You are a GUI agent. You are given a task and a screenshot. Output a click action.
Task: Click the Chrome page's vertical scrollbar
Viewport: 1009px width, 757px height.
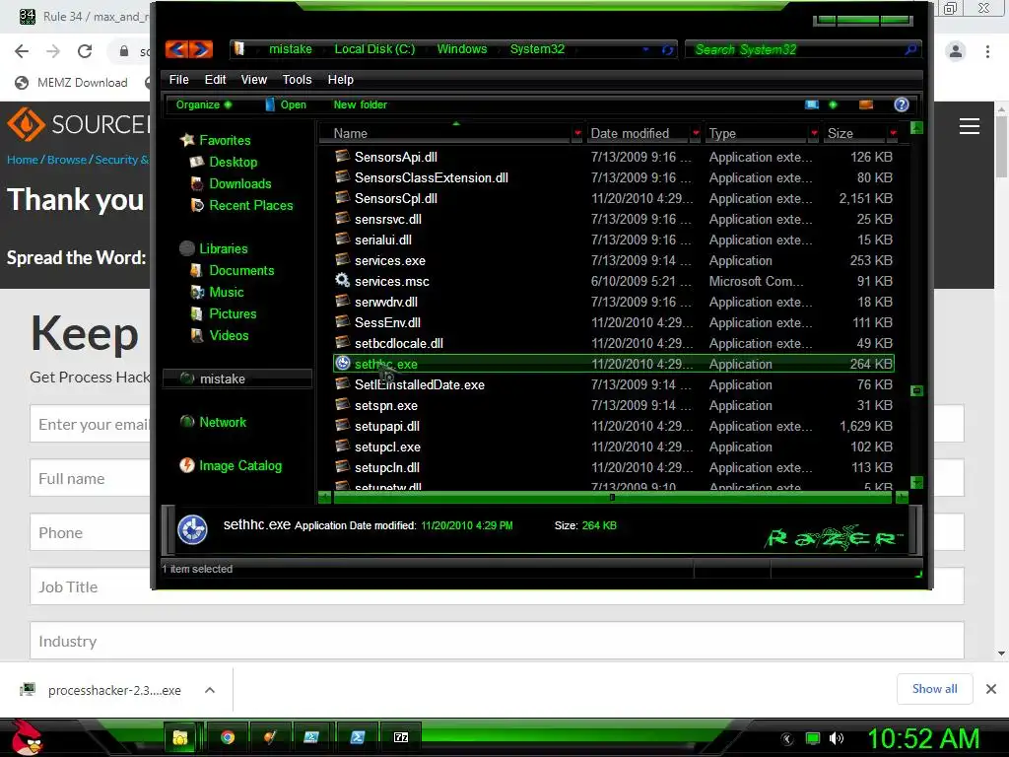tap(1001, 147)
